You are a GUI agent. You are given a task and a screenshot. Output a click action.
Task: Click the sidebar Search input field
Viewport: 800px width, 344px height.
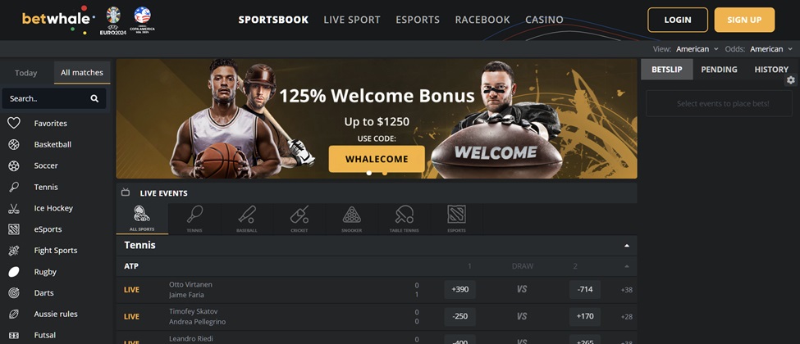(54, 98)
